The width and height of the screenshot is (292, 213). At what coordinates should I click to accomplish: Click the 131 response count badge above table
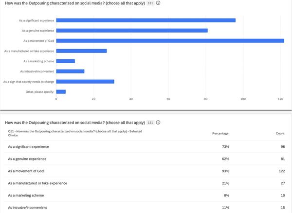point(150,123)
